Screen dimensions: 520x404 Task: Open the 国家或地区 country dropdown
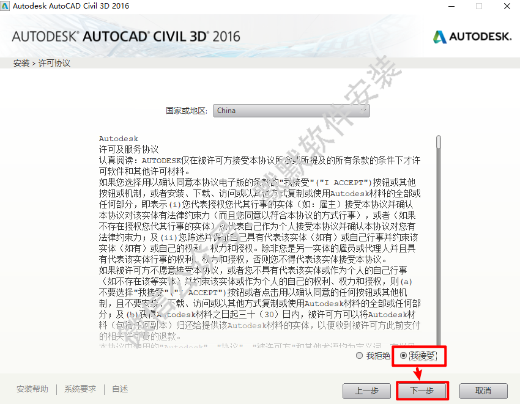click(291, 111)
